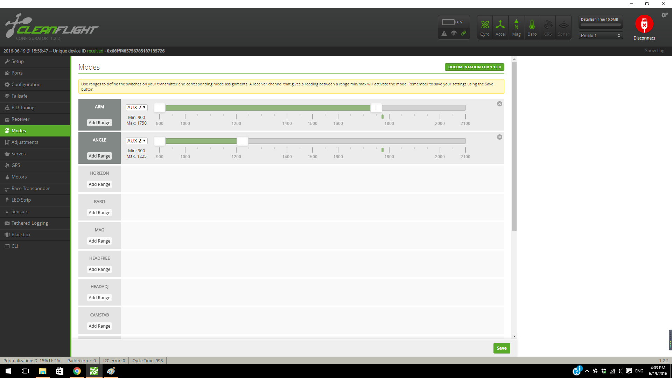
Task: Open the CLI tab
Action: pyautogui.click(x=35, y=246)
